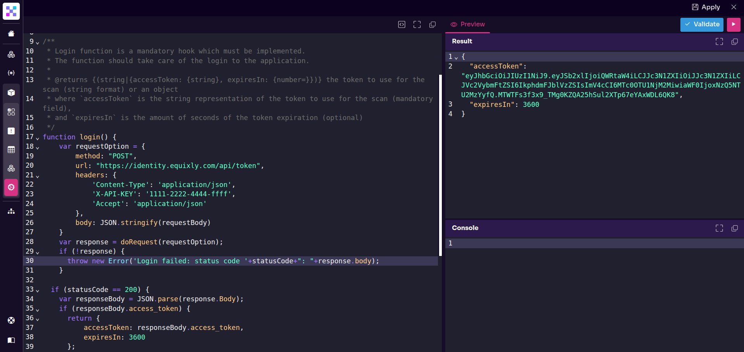744x352 pixels.
Task: Click the "POST" method string
Action: [x=121, y=156]
